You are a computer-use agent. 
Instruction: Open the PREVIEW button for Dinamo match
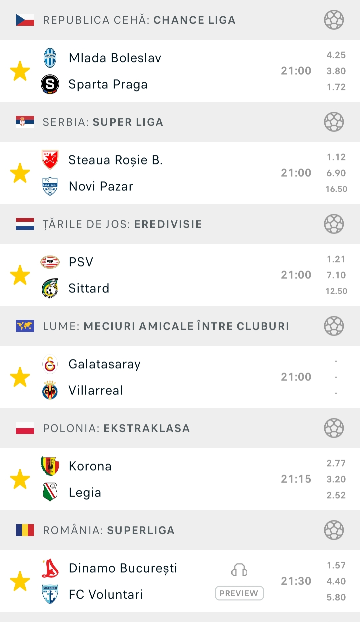(239, 593)
